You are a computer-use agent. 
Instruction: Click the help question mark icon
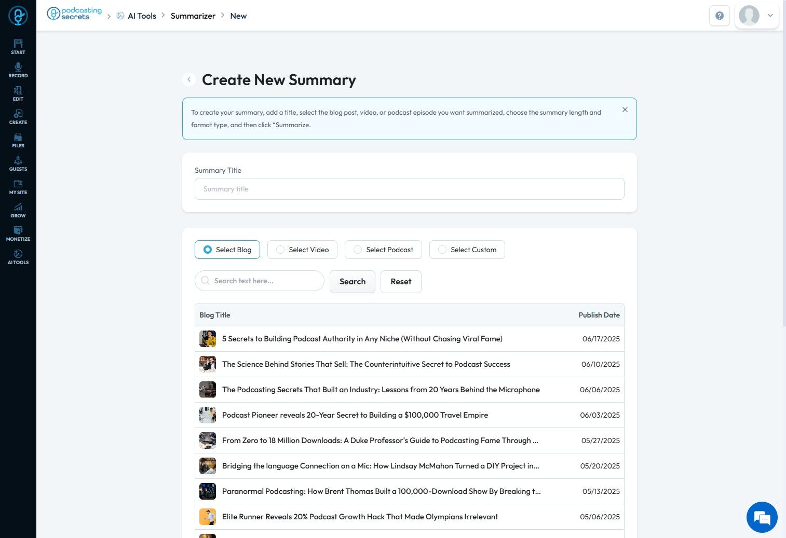tap(720, 16)
